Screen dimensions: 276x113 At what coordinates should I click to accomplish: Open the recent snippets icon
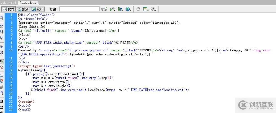point(1,93)
